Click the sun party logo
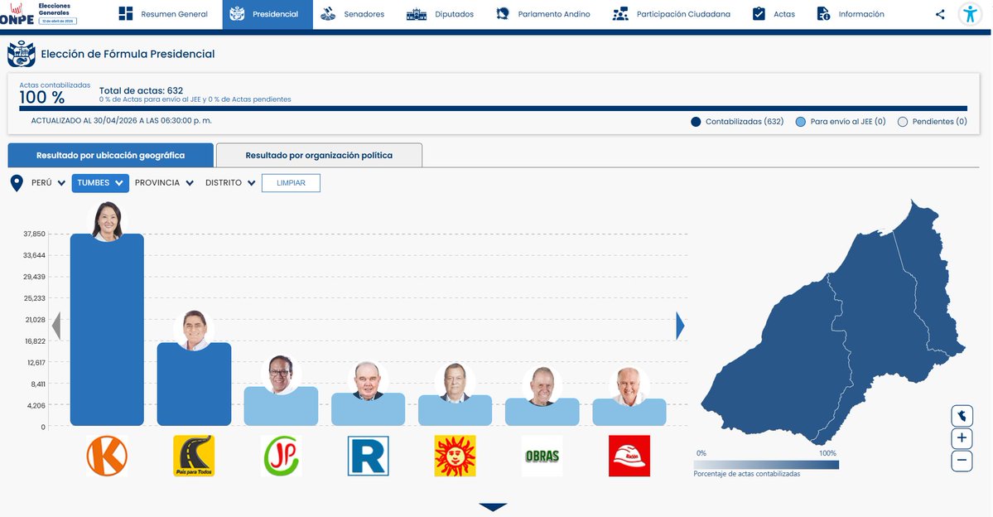This screenshot has height=517, width=993. point(455,456)
